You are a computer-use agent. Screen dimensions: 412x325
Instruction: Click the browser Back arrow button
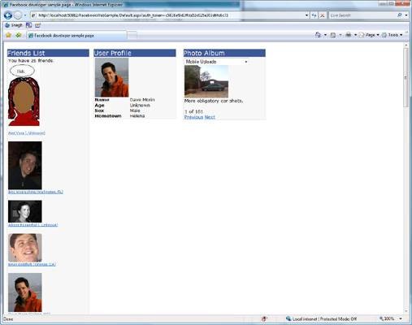point(8,15)
